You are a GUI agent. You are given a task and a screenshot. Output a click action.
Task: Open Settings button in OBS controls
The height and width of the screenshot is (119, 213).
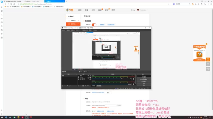(144, 83)
